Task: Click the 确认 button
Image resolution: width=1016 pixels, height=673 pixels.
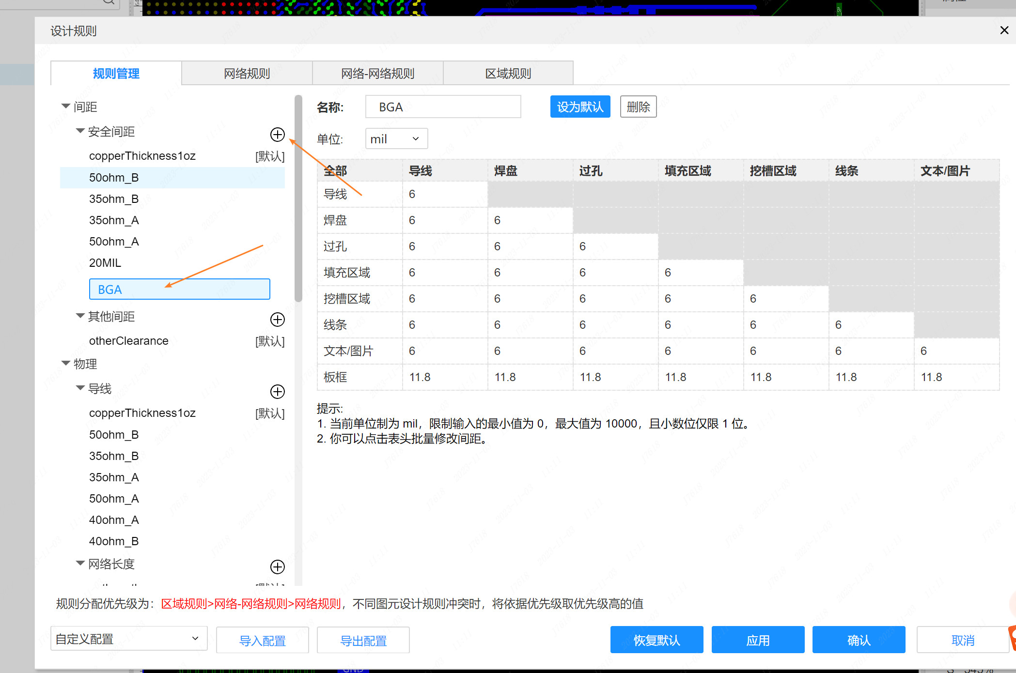Action: pyautogui.click(x=859, y=640)
